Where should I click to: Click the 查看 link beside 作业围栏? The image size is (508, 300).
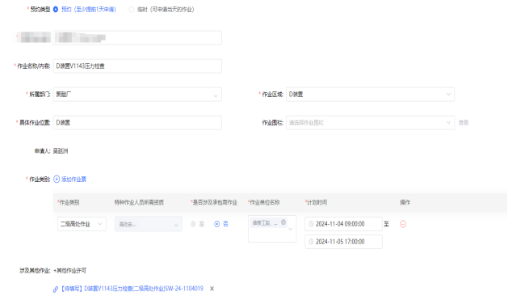(464, 123)
